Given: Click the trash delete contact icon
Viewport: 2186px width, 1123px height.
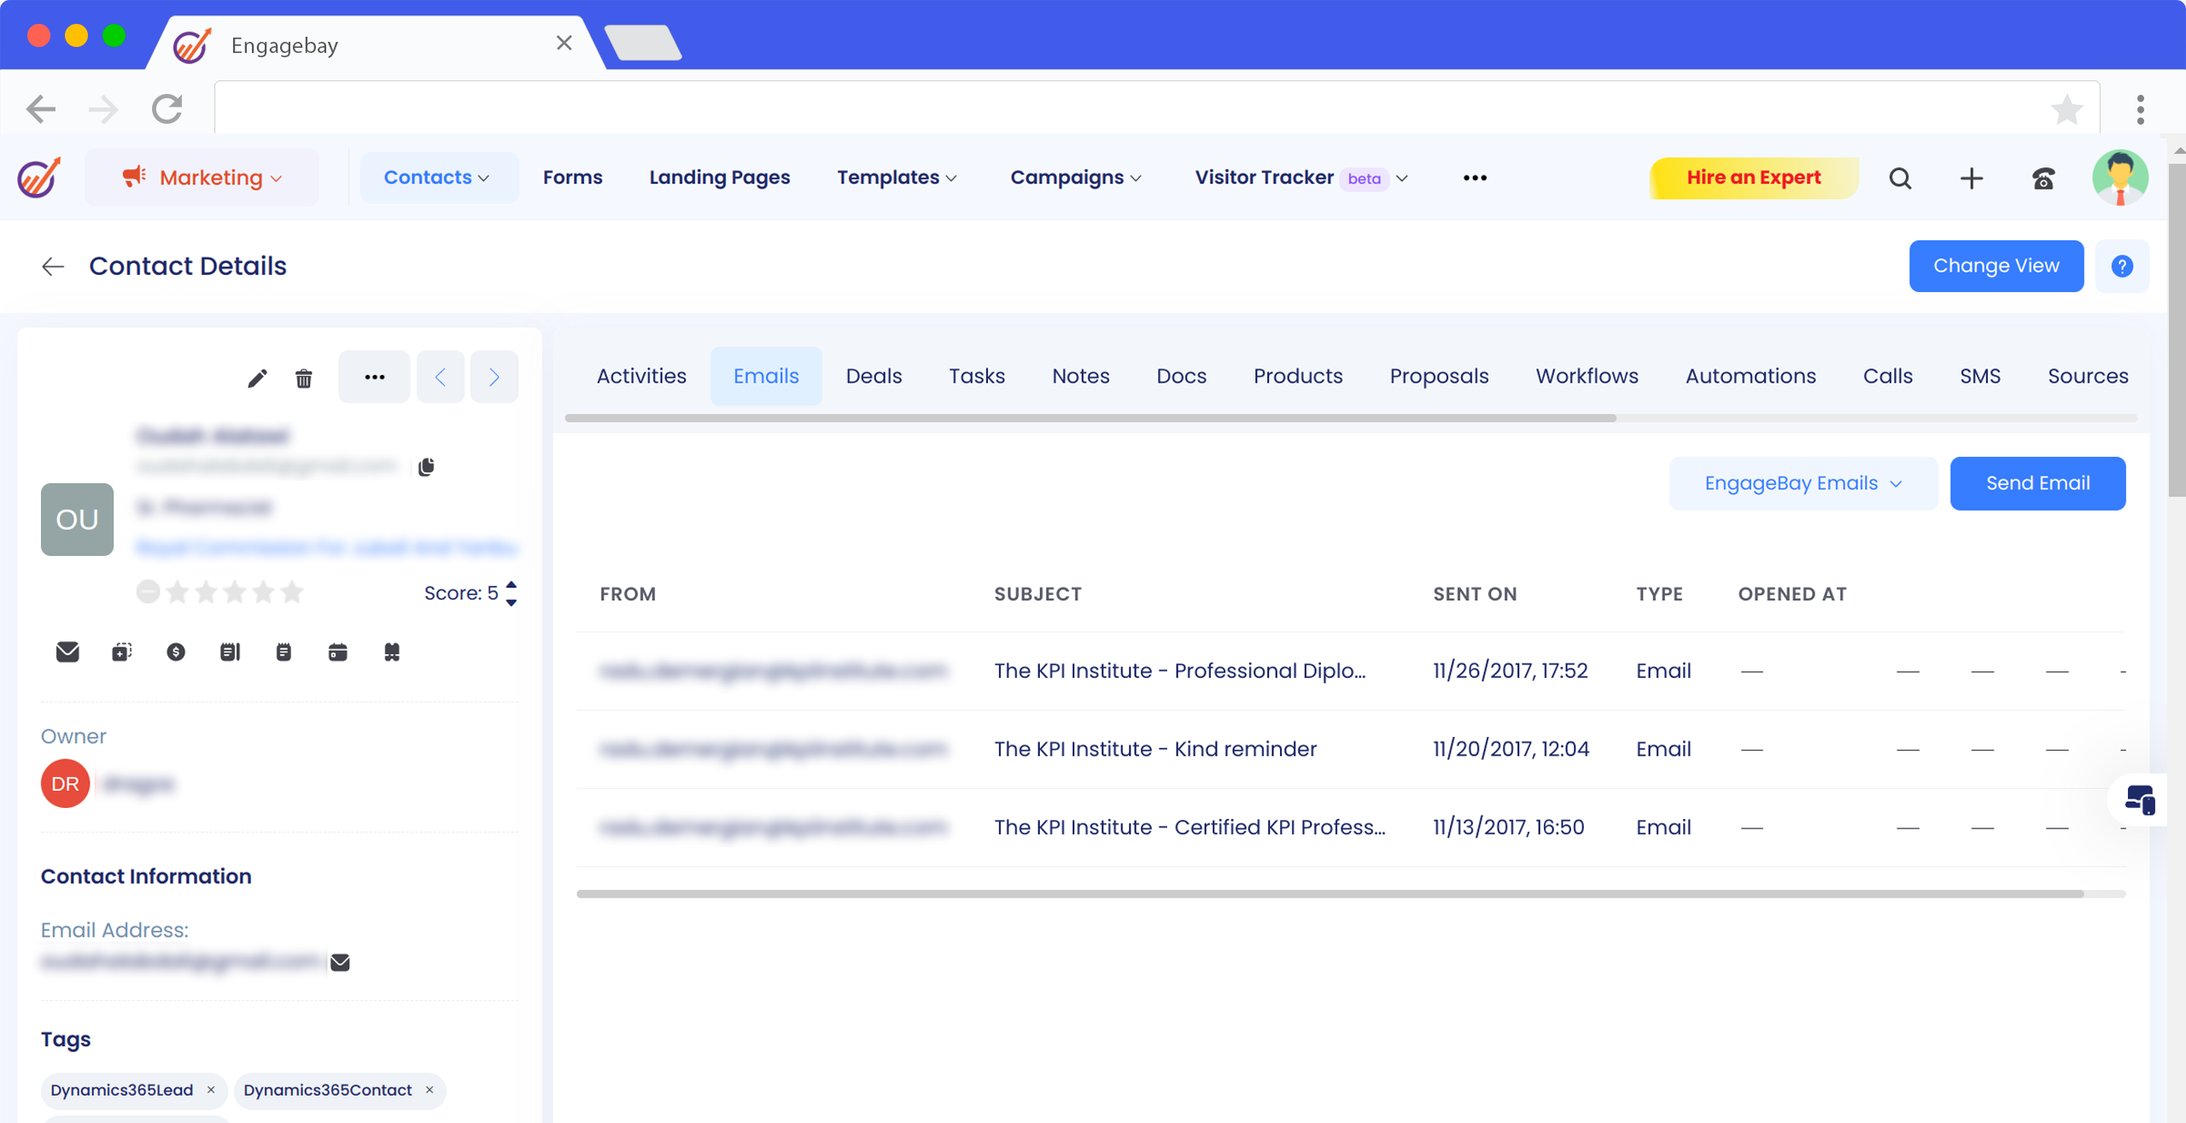Looking at the screenshot, I should coord(303,377).
